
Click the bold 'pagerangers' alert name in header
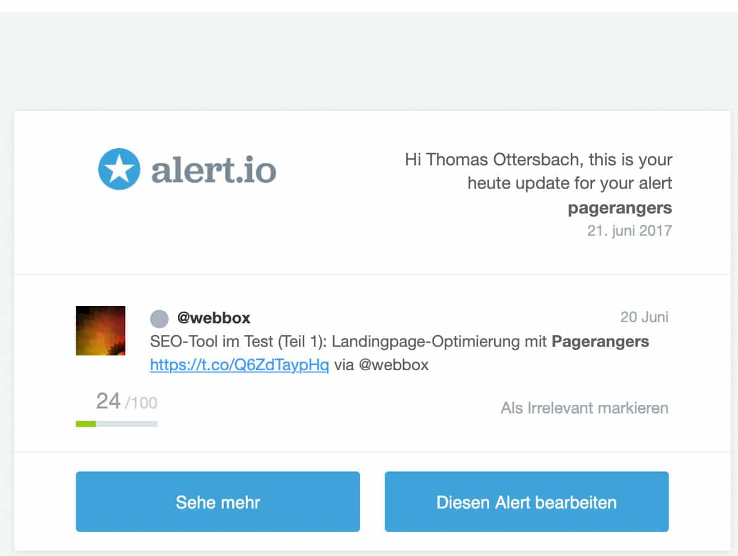[x=619, y=208]
